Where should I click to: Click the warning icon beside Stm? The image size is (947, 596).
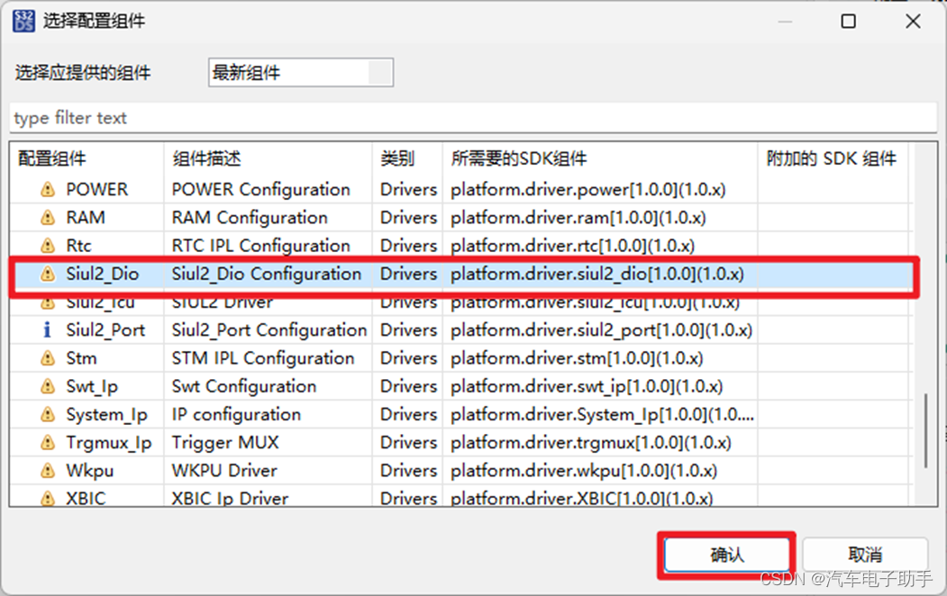tap(48, 357)
